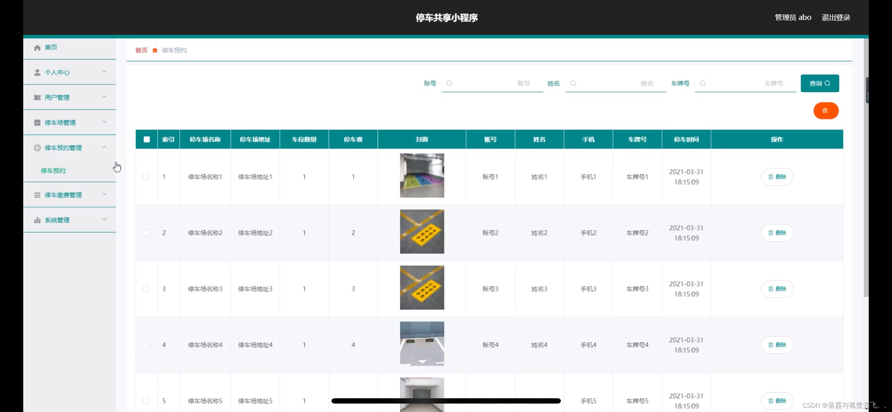Click the 管理员 abo user label
The height and width of the screenshot is (412, 892).
click(x=793, y=18)
